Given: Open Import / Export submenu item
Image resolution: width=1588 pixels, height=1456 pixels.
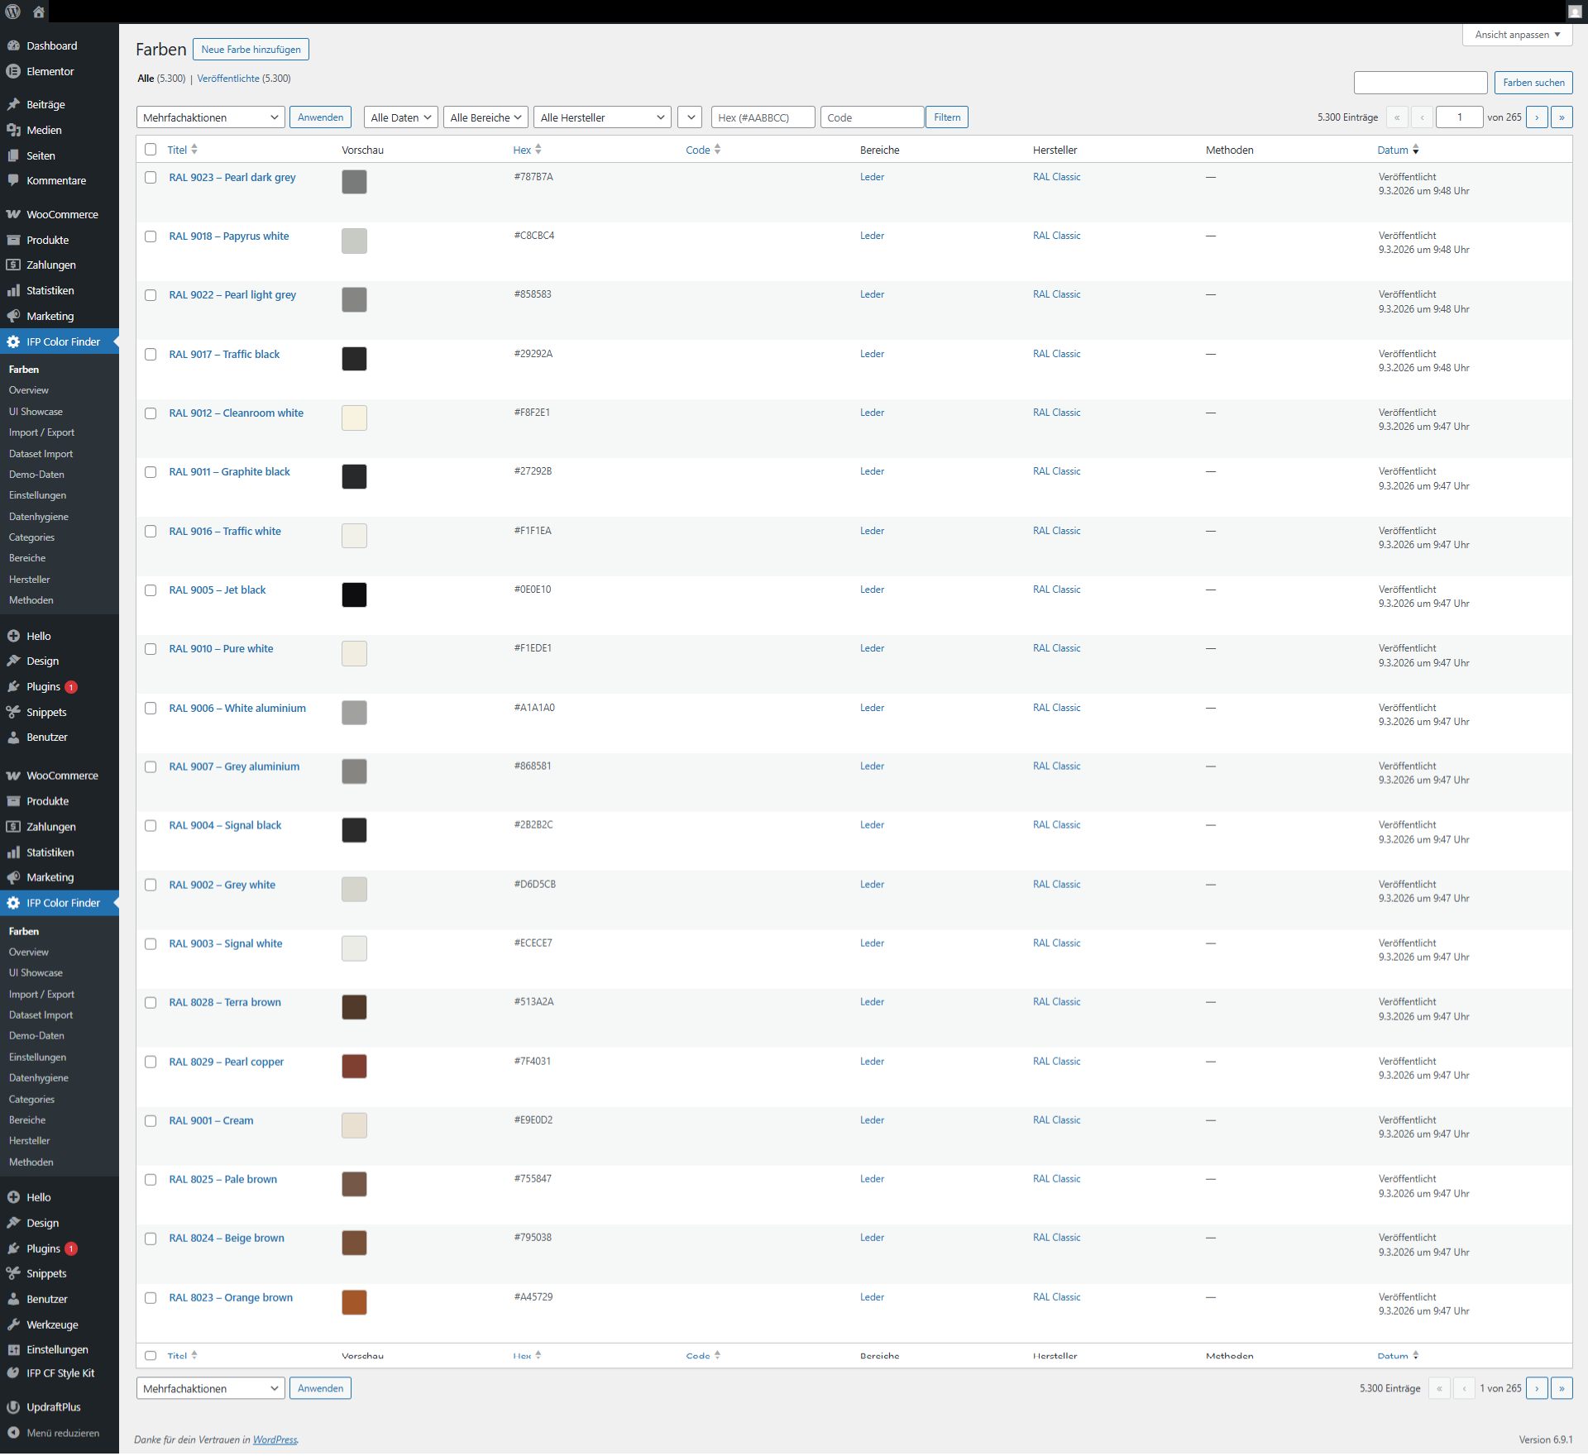Looking at the screenshot, I should 41,432.
